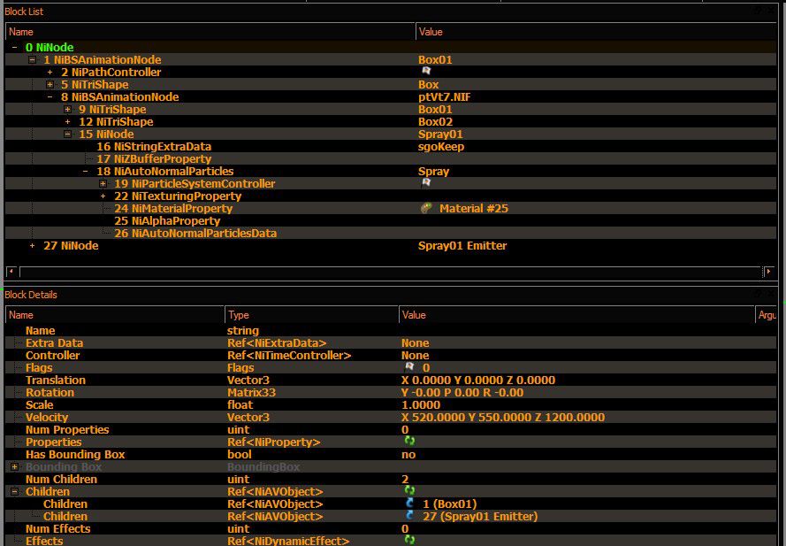Select the 26 NiAutoNormalParticlesData block

click(x=195, y=233)
